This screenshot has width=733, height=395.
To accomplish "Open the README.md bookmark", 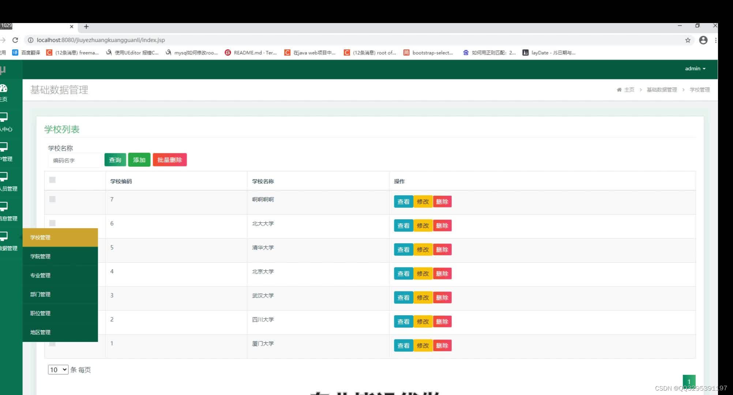I will pyautogui.click(x=251, y=53).
